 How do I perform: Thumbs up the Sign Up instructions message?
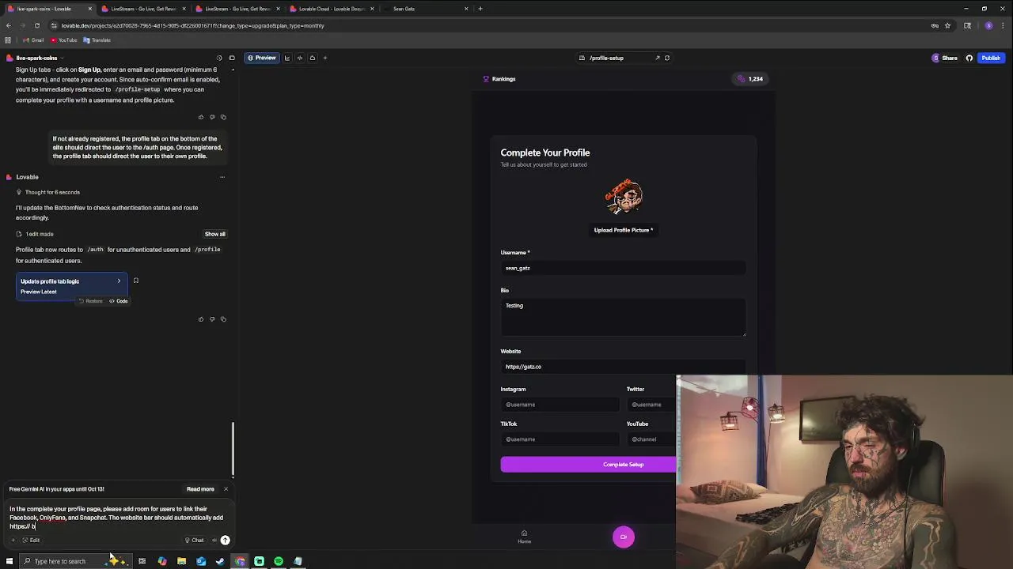[201, 117]
